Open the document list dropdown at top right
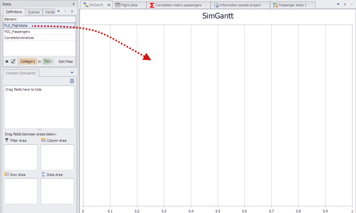Image resolution: width=356 pixels, height=213 pixels. click(338, 5)
